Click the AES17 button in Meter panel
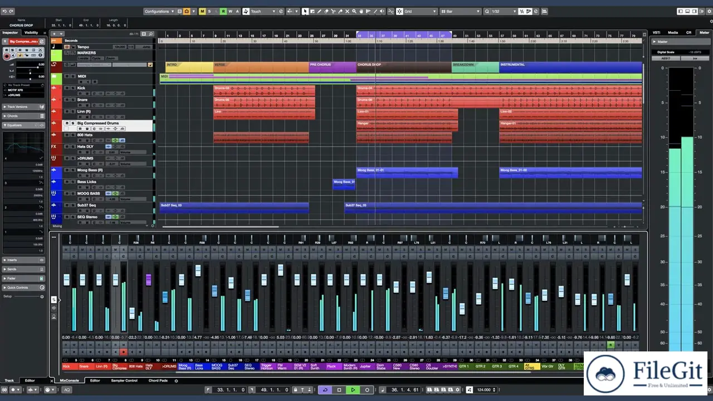Viewport: 713px width, 401px height. click(x=666, y=58)
